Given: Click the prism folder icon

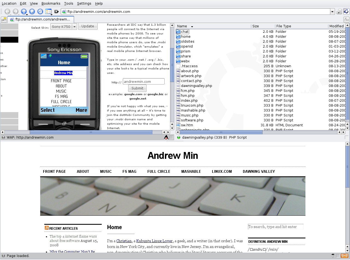Looking at the screenshot, I should [178, 51].
